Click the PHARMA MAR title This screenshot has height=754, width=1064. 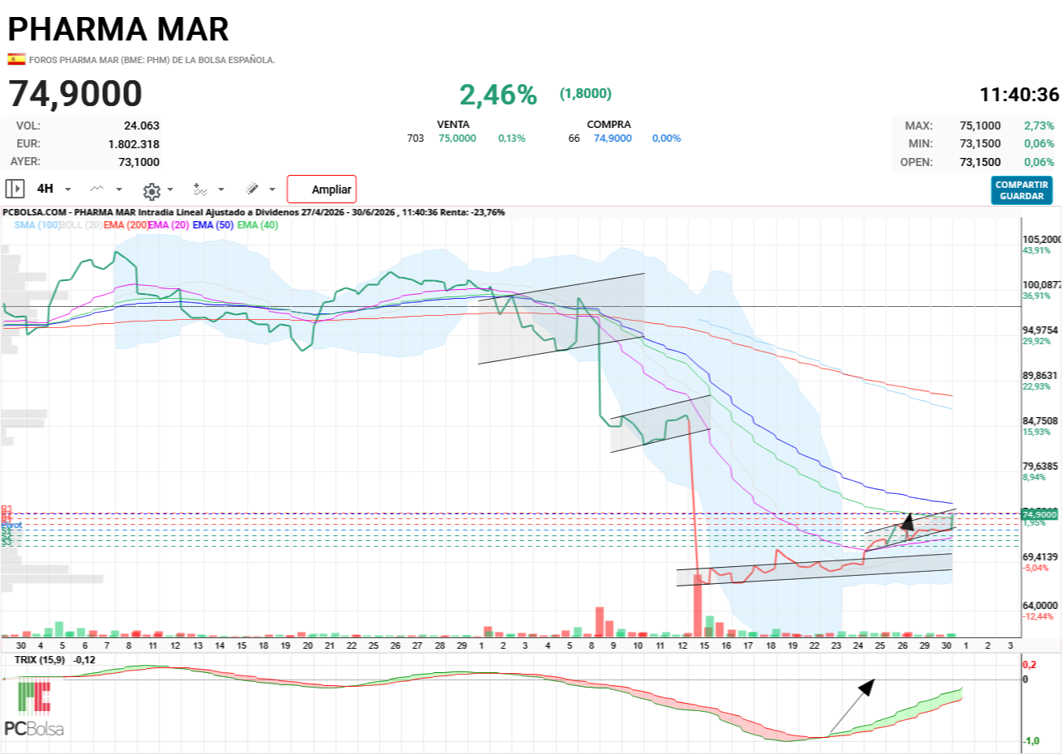click(118, 29)
